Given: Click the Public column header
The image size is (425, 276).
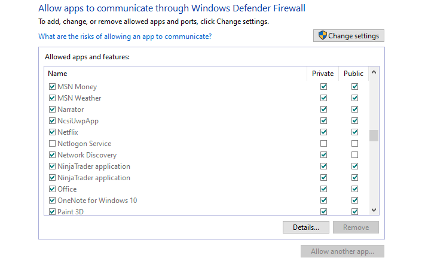Looking at the screenshot, I should [x=353, y=74].
